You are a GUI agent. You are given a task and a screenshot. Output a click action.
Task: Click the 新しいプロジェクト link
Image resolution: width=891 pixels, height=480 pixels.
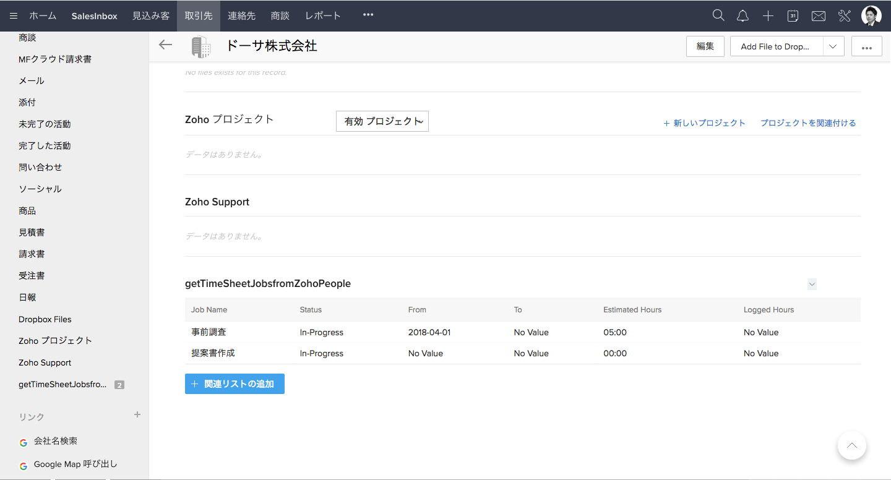coord(704,123)
